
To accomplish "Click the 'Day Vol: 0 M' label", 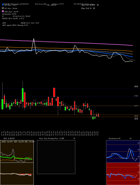I will 88,8.
